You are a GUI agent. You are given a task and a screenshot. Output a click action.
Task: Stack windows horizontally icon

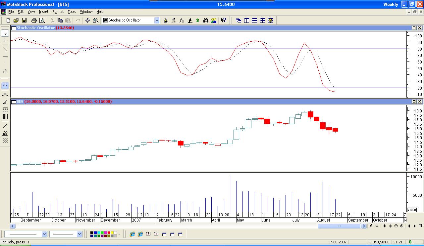254,20
